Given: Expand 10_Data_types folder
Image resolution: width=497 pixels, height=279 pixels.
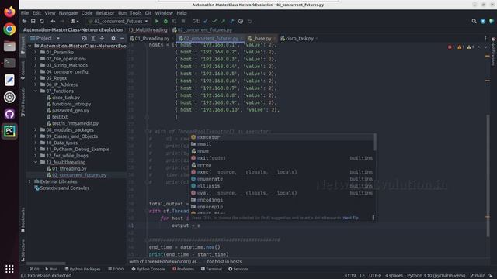Looking at the screenshot, I should 36,143.
